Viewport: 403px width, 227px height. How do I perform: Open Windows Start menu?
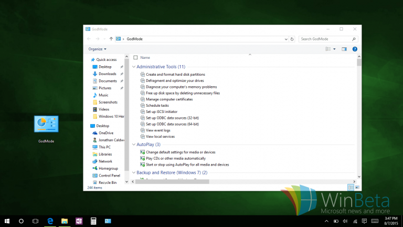pos(7,221)
